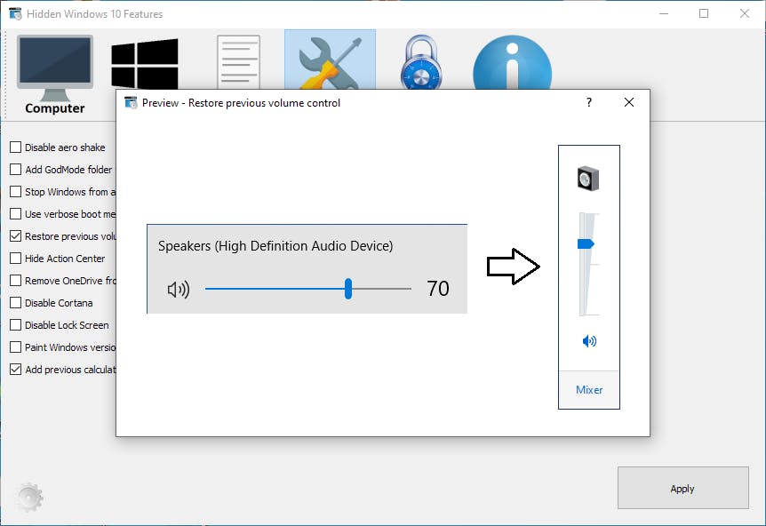This screenshot has height=526, width=766.
Task: Minimize the Hidden Windows 10 Features window
Action: point(664,13)
